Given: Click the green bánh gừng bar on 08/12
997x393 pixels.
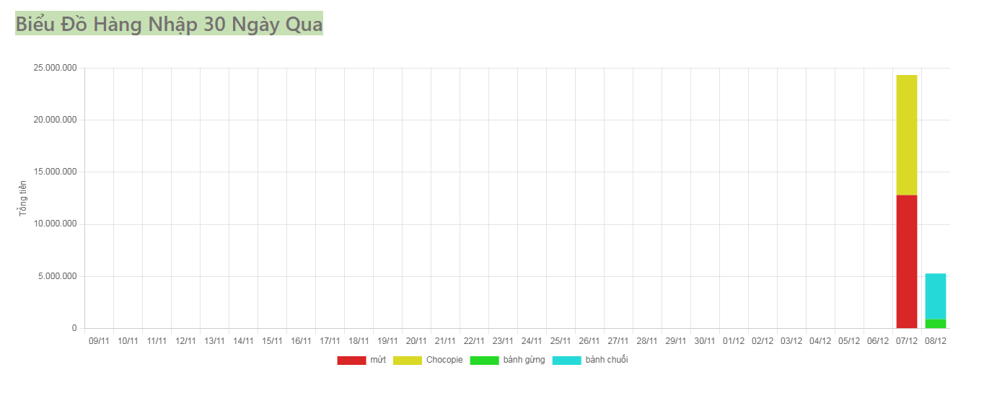Looking at the screenshot, I should (x=936, y=324).
